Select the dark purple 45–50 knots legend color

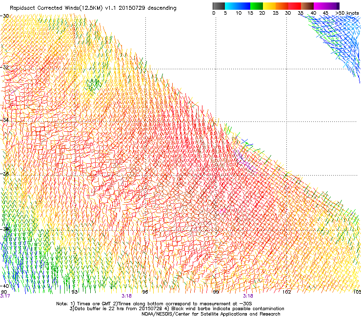(333, 6)
